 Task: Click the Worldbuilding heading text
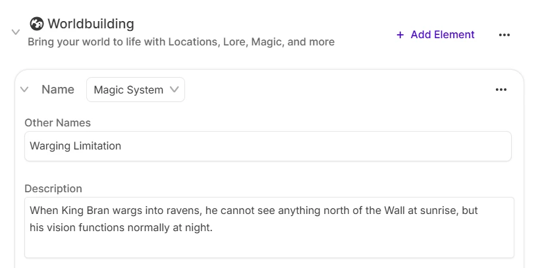tap(91, 24)
